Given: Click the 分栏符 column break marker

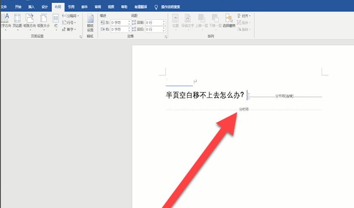Looking at the screenshot, I should pos(244,109).
